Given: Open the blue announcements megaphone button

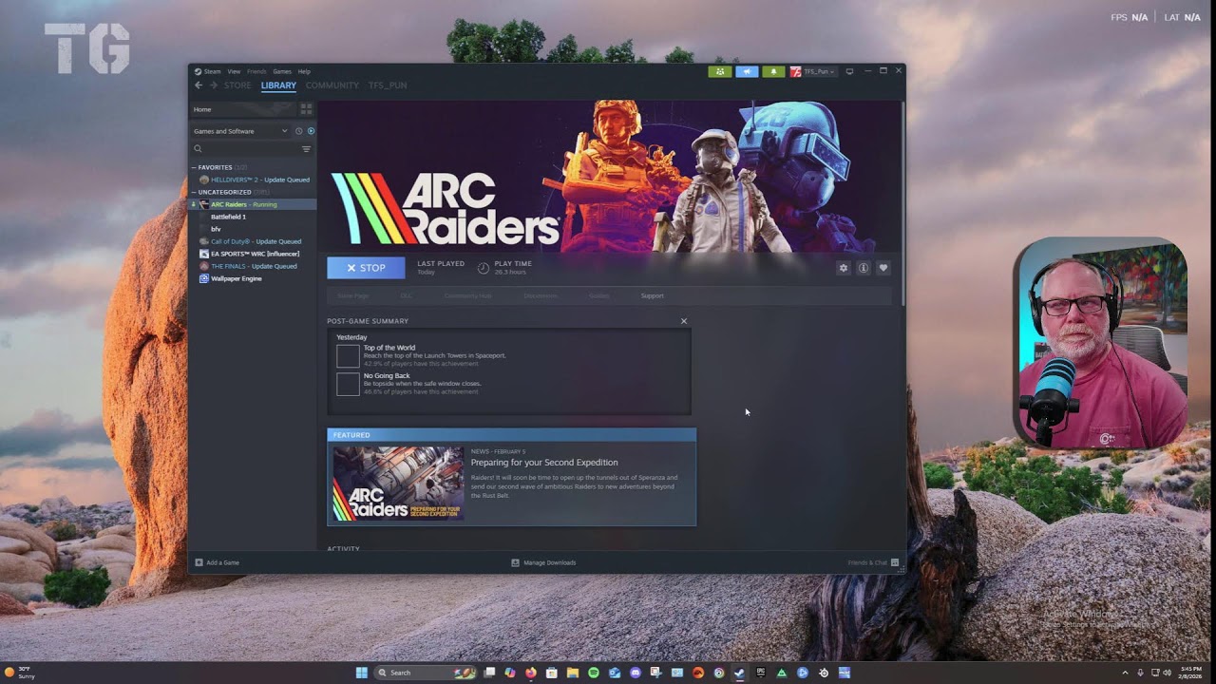Looking at the screenshot, I should tap(747, 71).
